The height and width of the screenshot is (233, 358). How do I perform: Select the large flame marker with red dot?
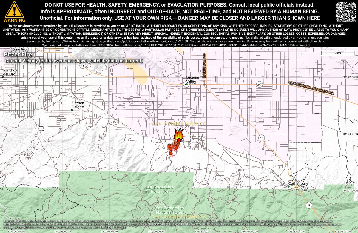click(178, 136)
